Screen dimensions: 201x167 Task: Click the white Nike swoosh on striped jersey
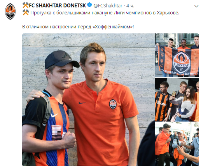pyautogui.click(x=54, y=115)
